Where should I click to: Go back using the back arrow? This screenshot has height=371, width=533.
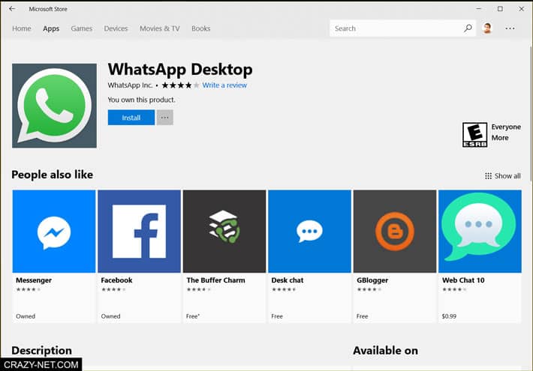(12, 9)
